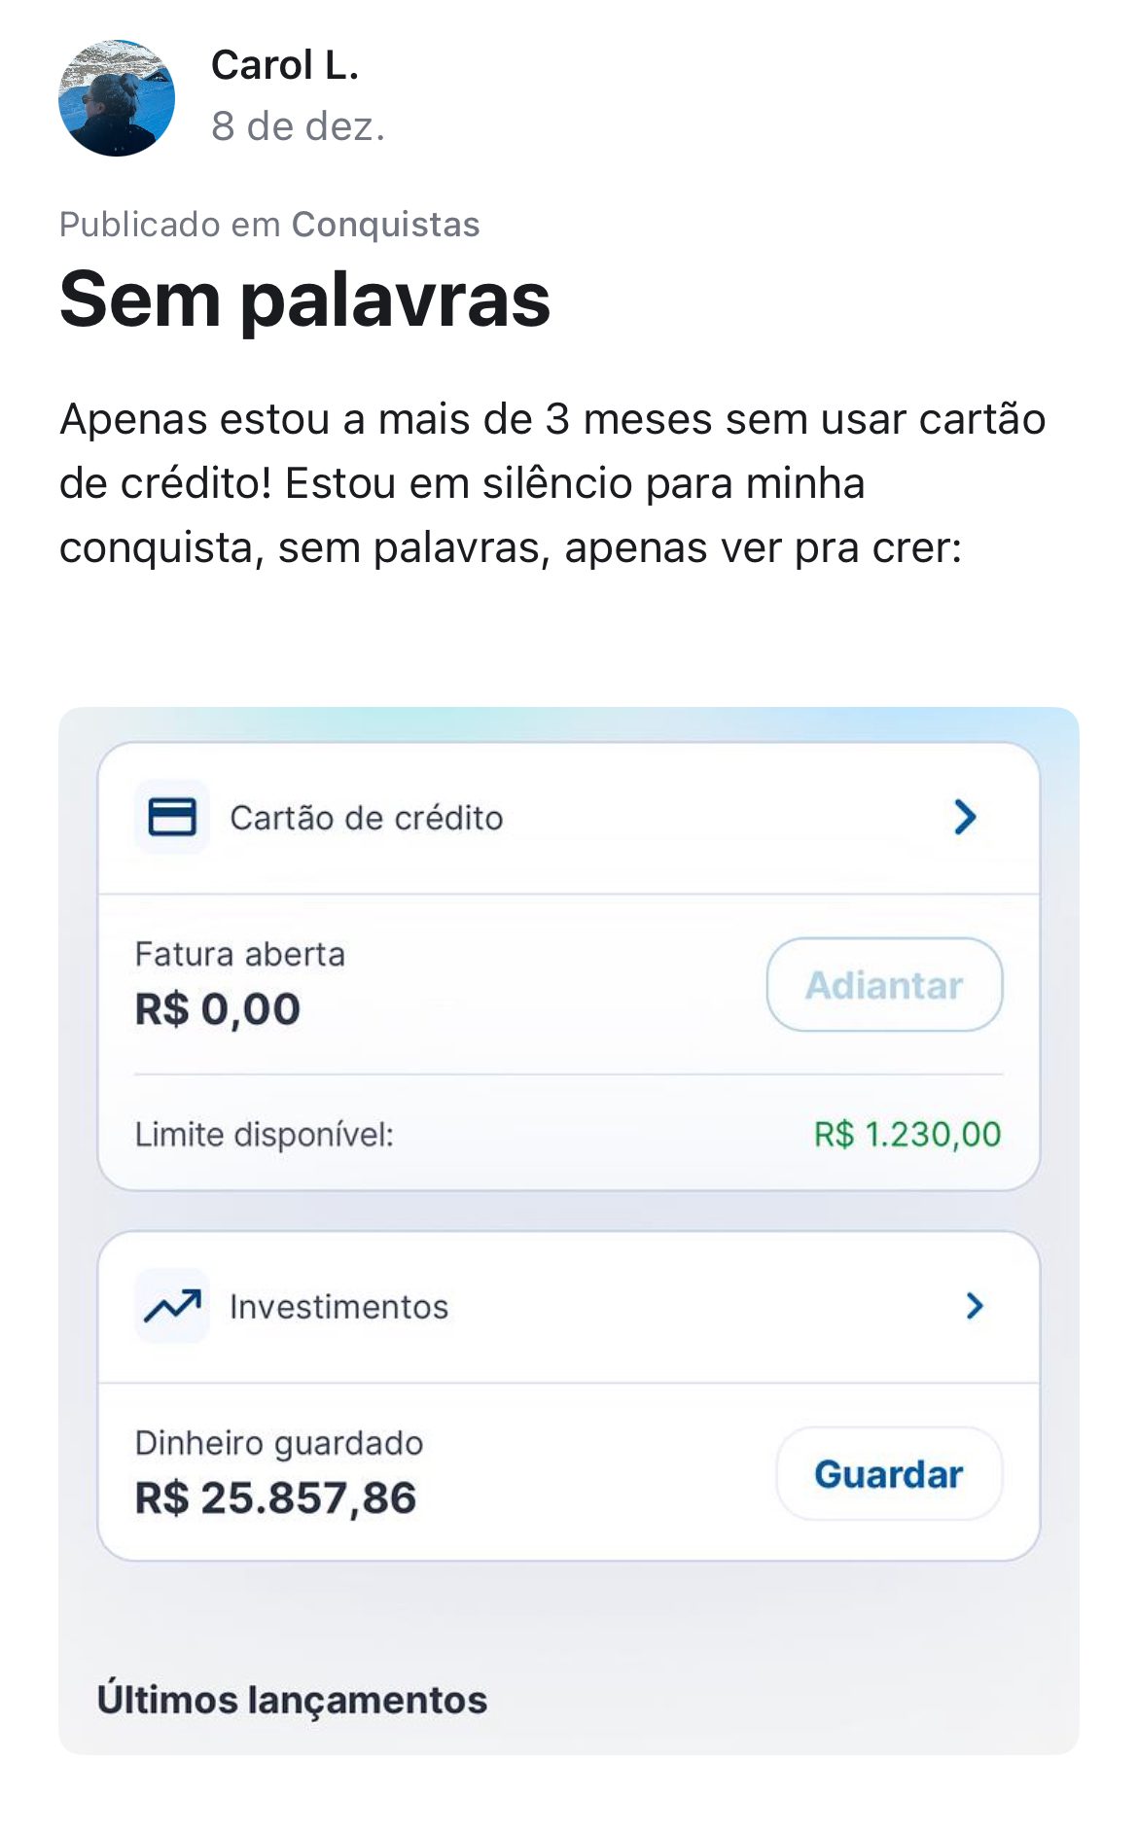Tap the Limite disponível label
Screen dimensions: 1138x1831
pos(264,1135)
